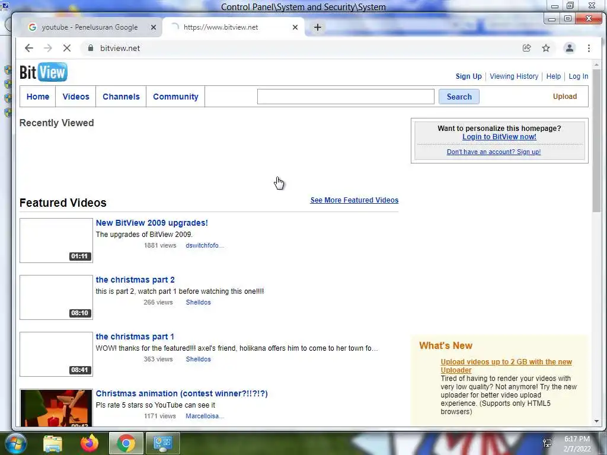The width and height of the screenshot is (607, 455).
Task: Click the BitView logo
Action: 43,72
